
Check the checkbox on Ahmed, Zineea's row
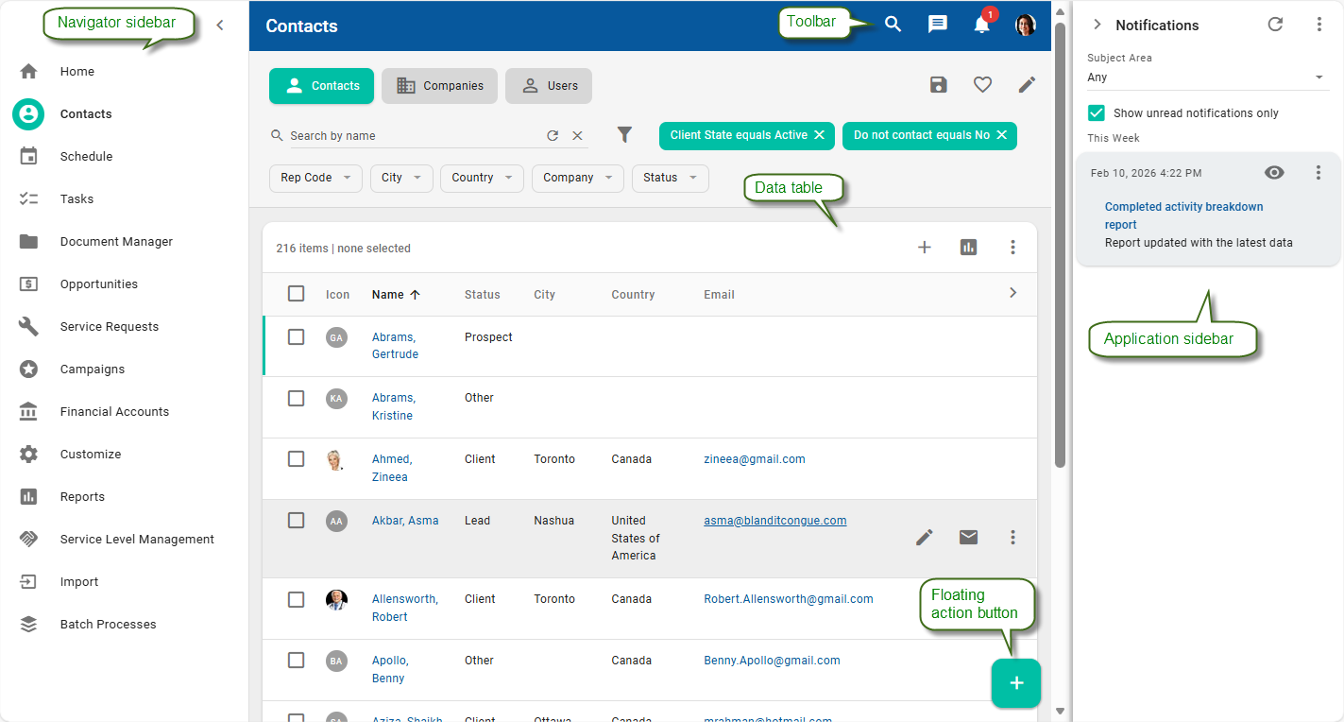pos(296,458)
